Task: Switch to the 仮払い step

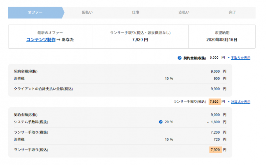Action: [x=87, y=13]
